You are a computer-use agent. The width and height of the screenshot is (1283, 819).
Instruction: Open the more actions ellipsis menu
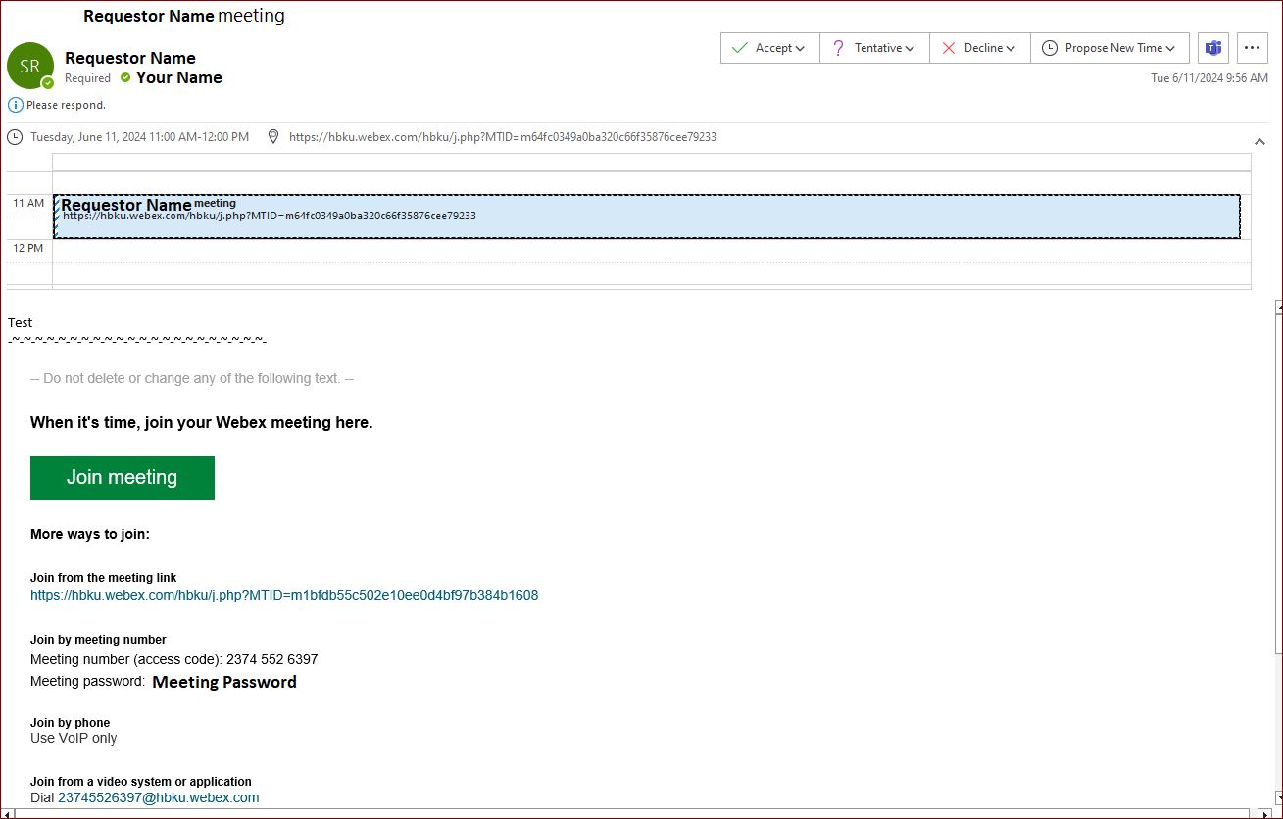click(1253, 48)
